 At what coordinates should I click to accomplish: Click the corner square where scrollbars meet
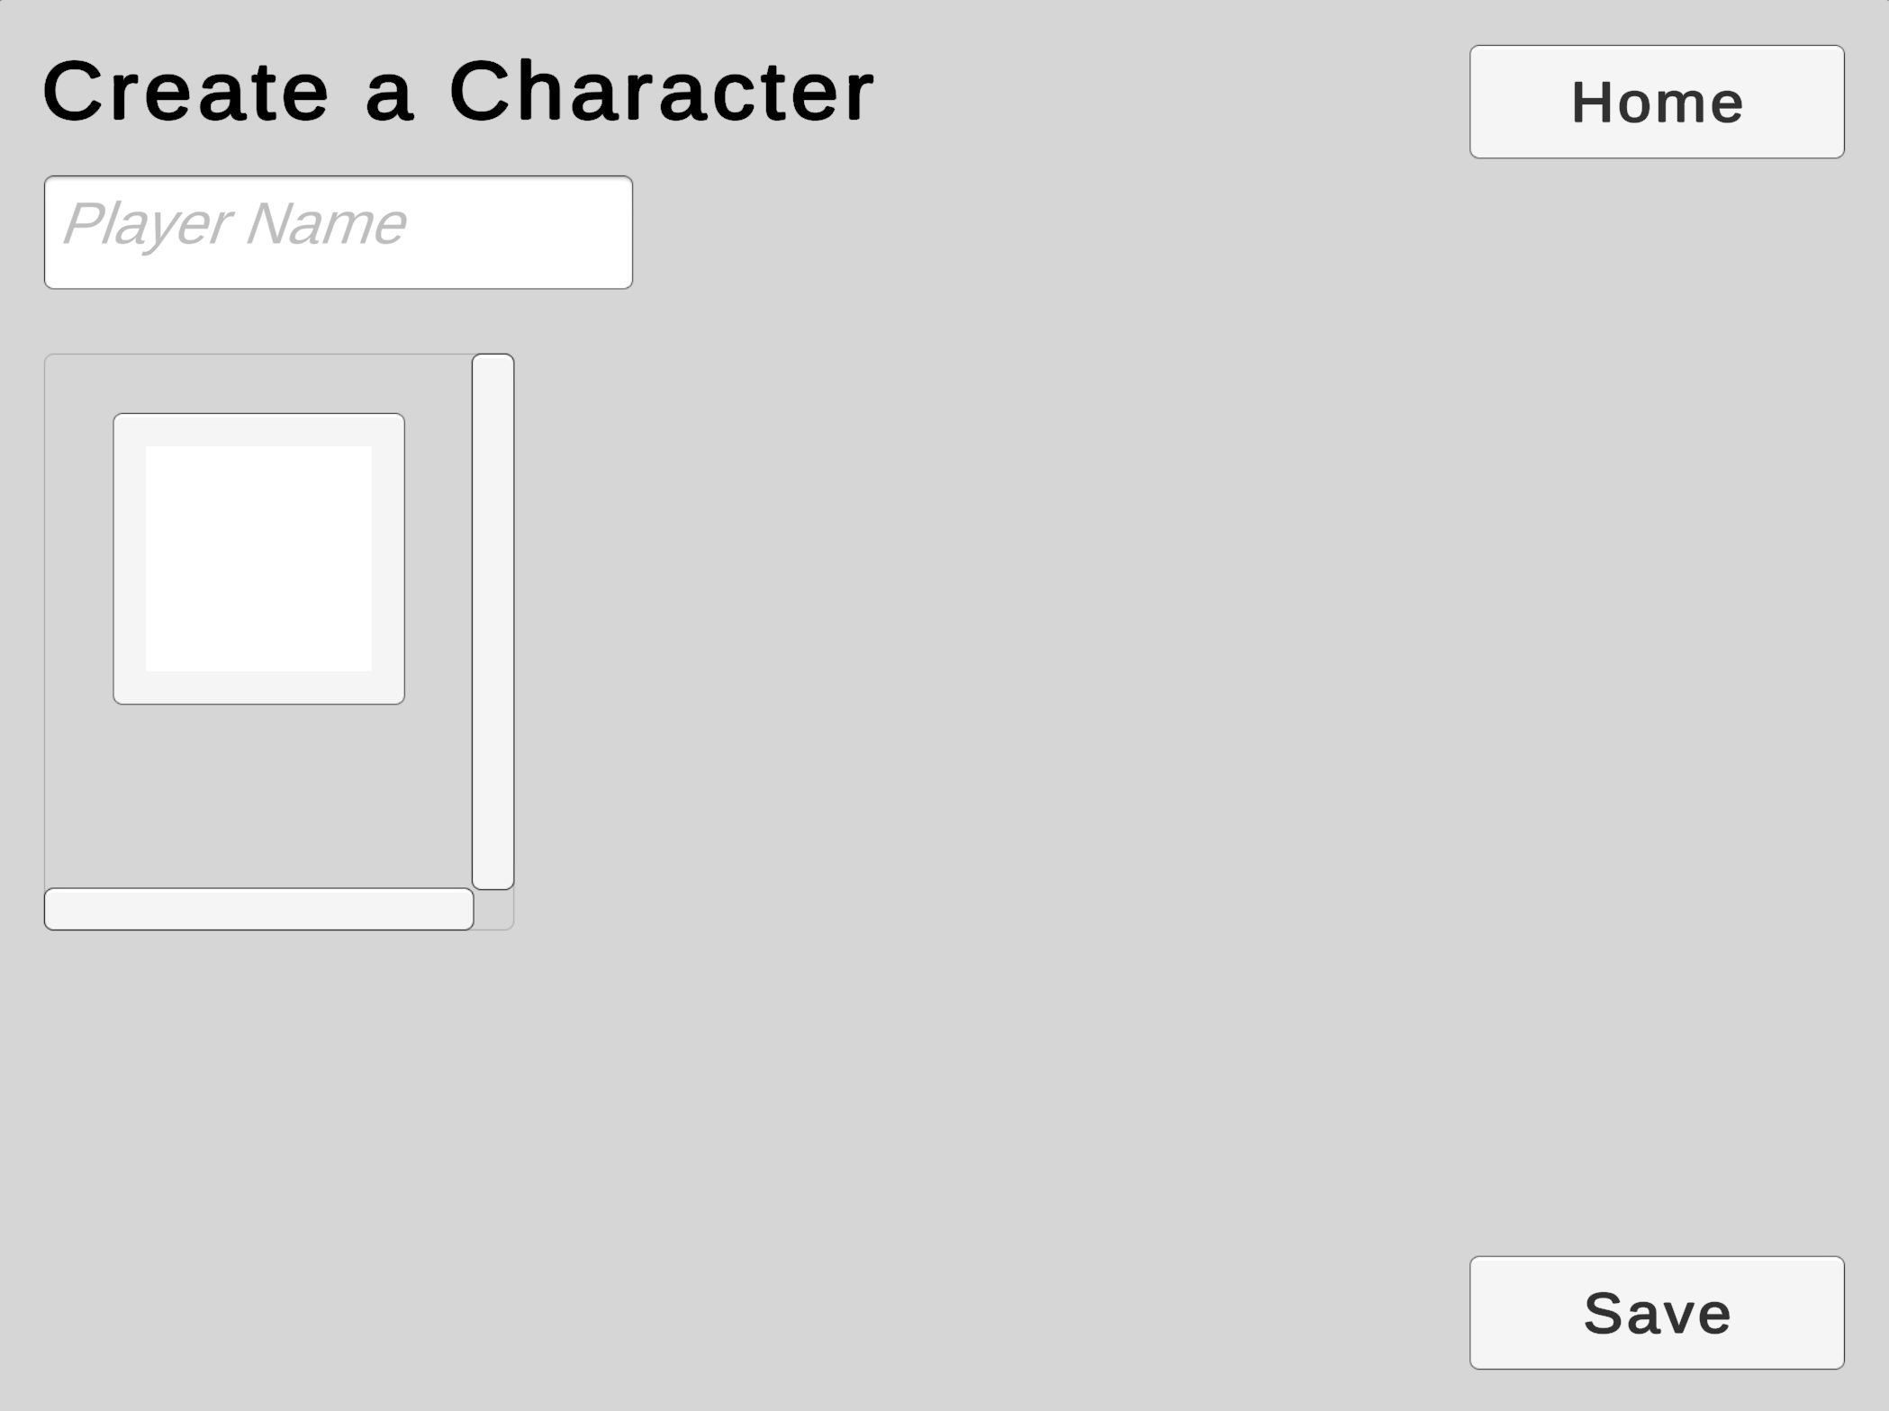(x=493, y=910)
